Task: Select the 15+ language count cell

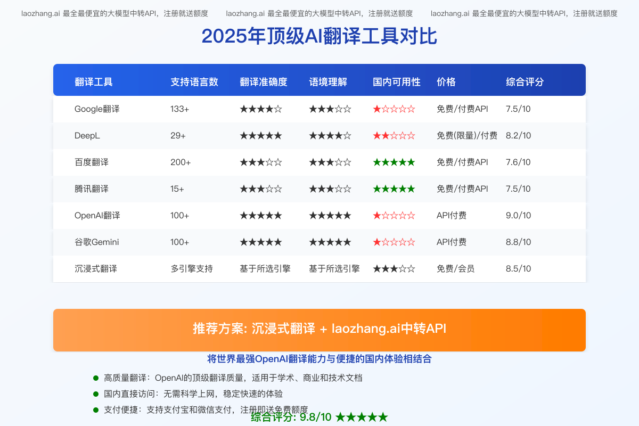Action: (177, 189)
